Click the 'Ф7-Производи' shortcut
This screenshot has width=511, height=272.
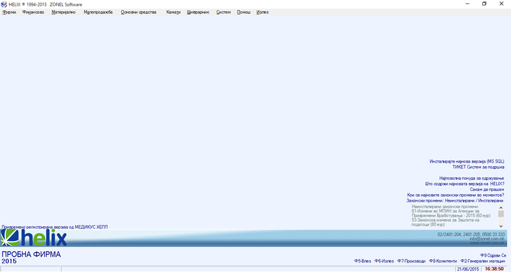411,261
